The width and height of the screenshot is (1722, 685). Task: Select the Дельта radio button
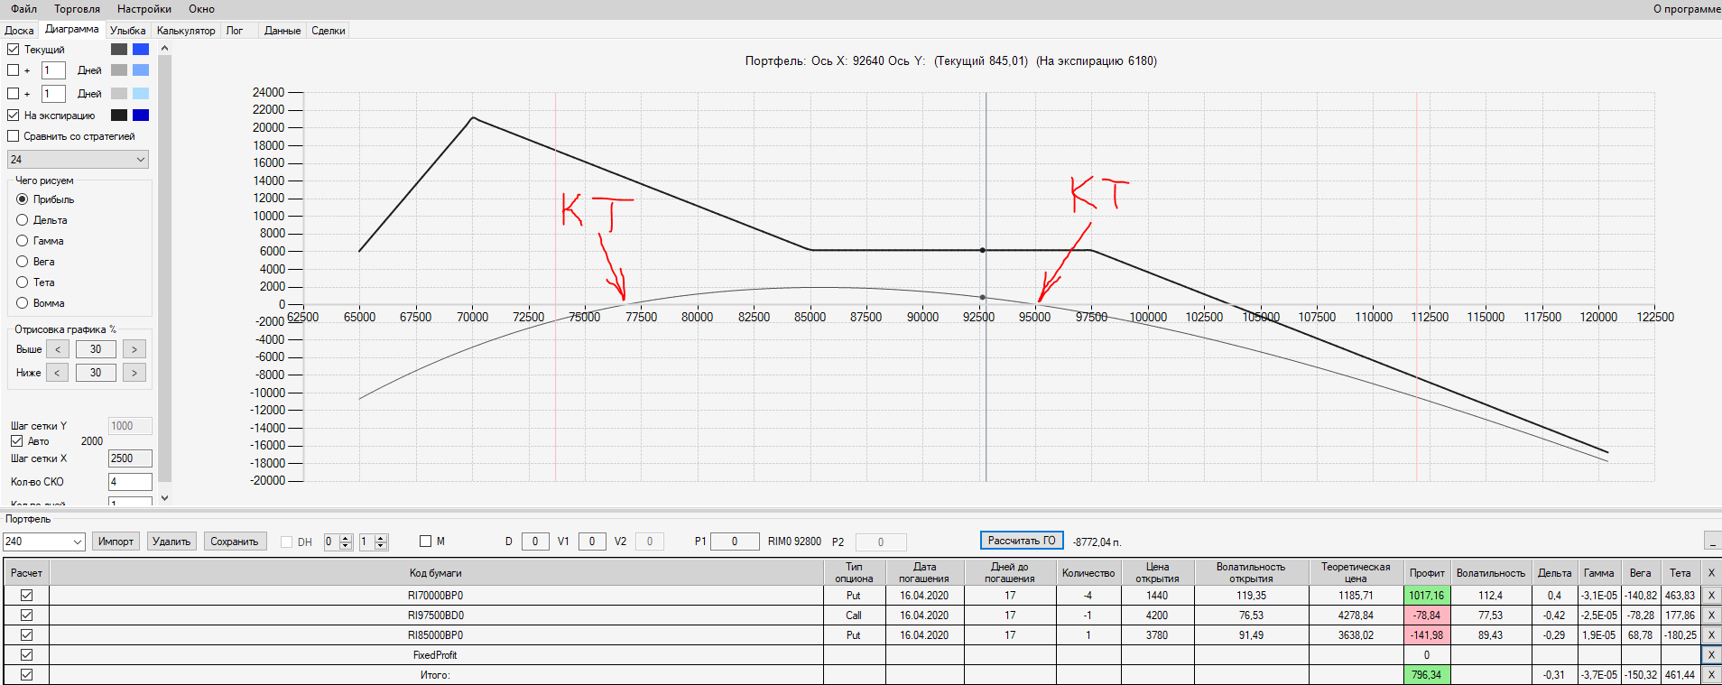tap(23, 220)
